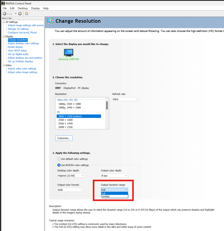Open the File menu
Image resolution: width=224 pixels, height=231 pixels.
click(5, 8)
